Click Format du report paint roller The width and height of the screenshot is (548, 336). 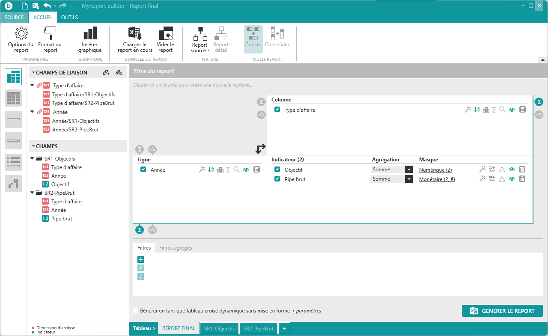point(50,39)
